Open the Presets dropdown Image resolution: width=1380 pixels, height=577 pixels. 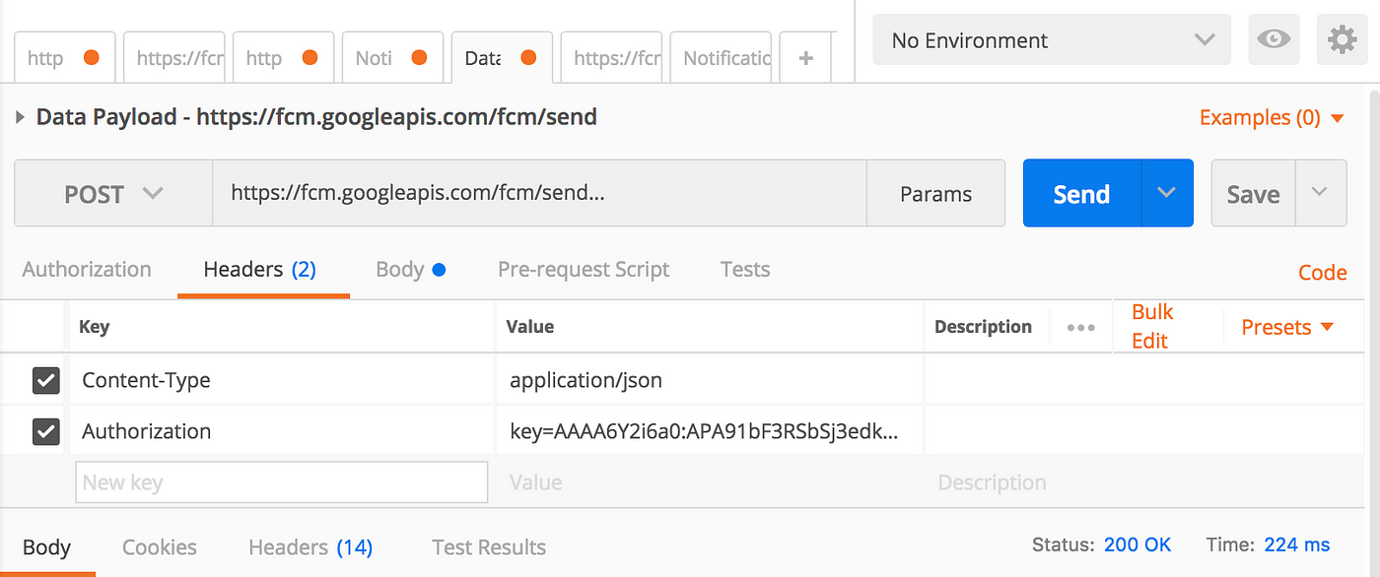(1287, 328)
